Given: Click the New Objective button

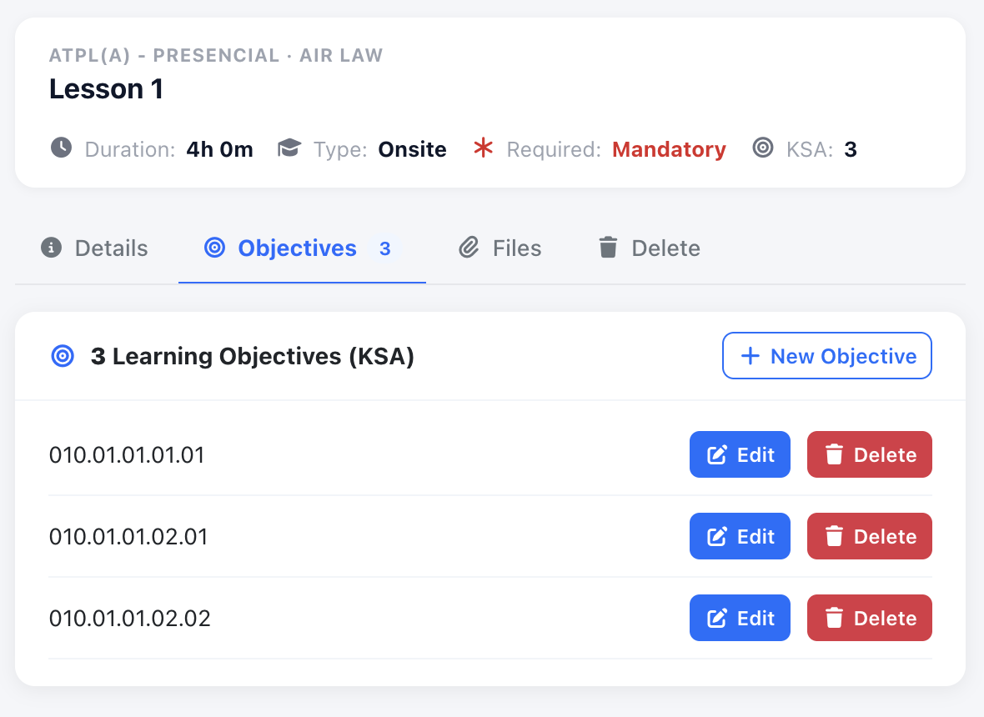Looking at the screenshot, I should click(x=827, y=356).
